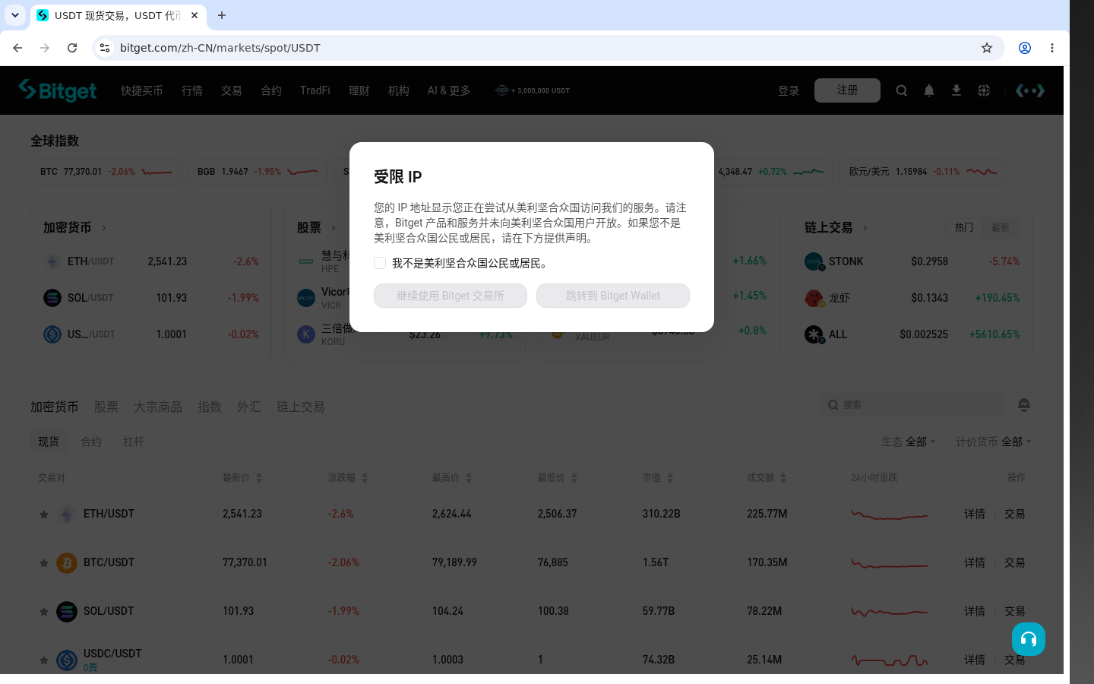Click 交易 for BTC/USDT
Screen dimensions: 1094x684
[x=1015, y=563]
